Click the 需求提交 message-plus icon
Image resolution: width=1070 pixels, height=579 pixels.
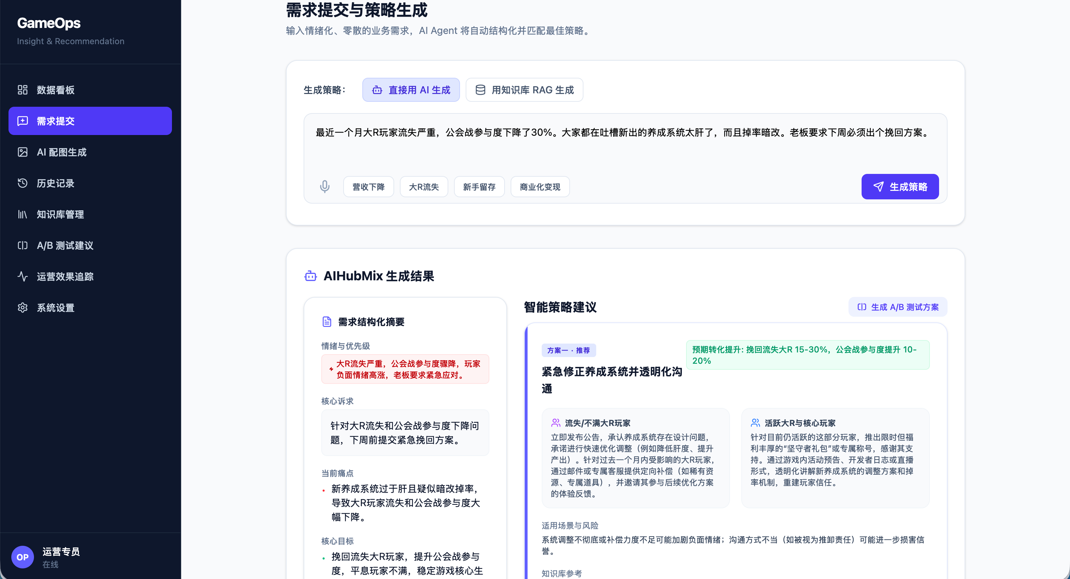click(22, 121)
